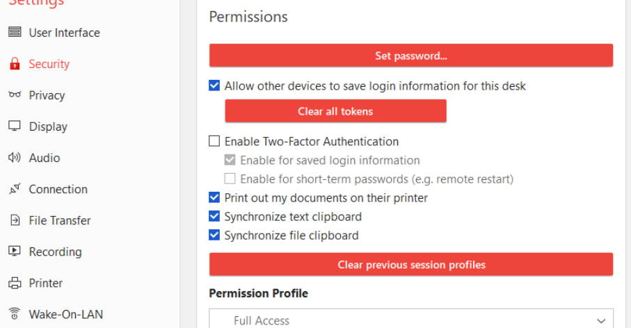Click the User Interface sidebar icon

(x=15, y=33)
